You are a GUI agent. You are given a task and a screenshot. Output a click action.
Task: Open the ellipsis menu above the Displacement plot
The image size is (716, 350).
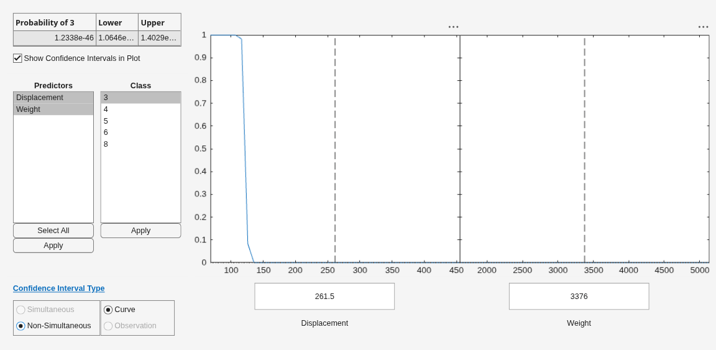click(x=454, y=27)
